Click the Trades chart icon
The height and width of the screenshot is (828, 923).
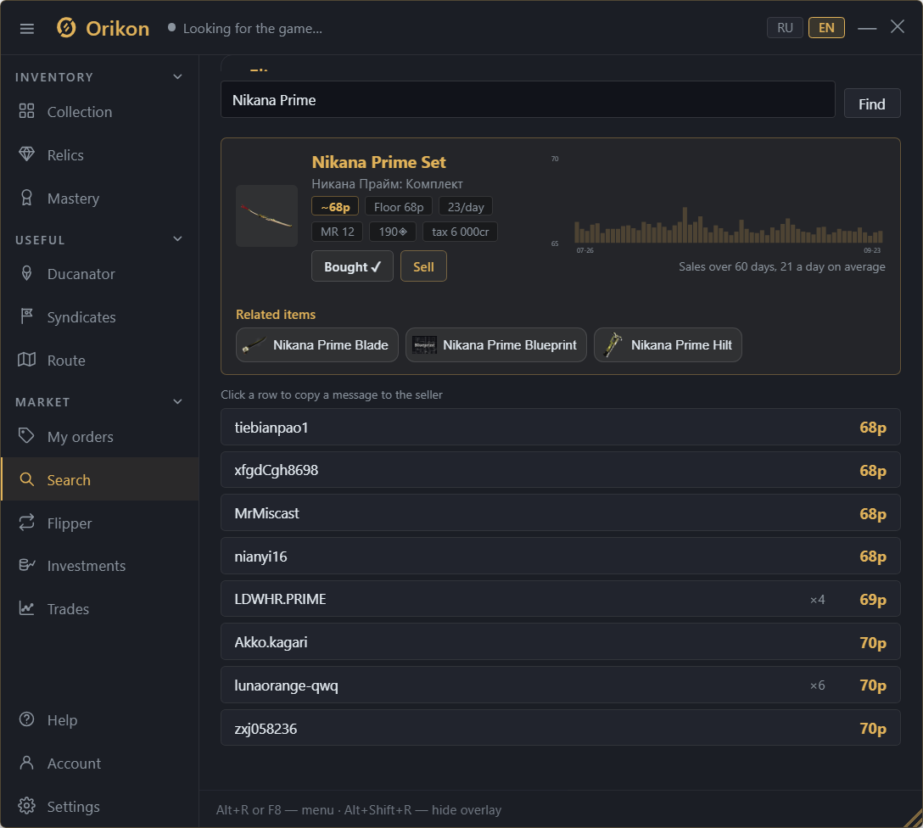(26, 608)
